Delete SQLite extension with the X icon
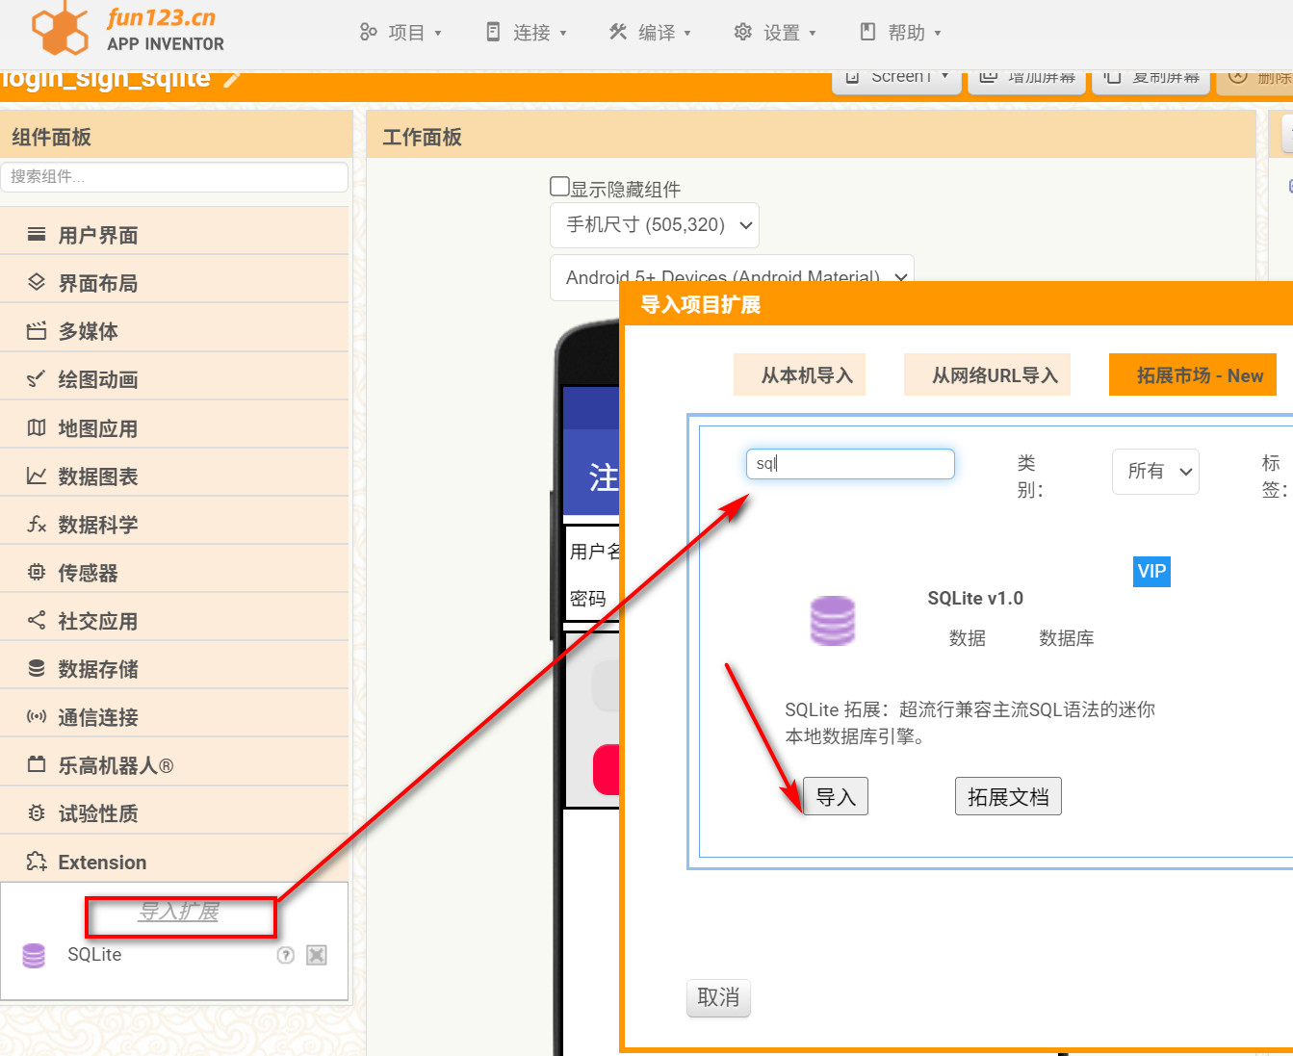1293x1056 pixels. (317, 955)
